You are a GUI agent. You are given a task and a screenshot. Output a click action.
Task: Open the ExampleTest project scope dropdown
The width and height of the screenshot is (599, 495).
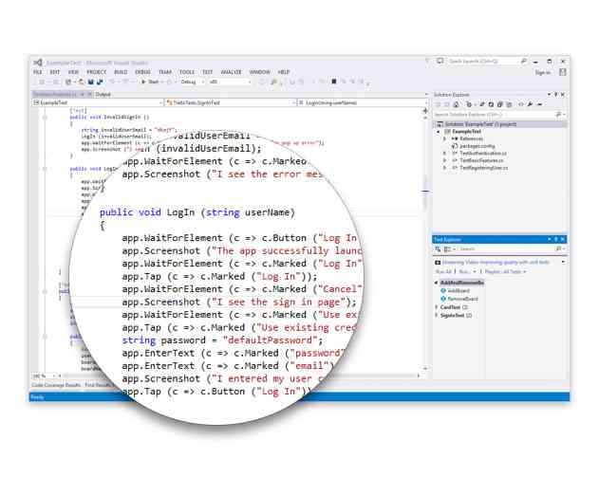coord(98,102)
